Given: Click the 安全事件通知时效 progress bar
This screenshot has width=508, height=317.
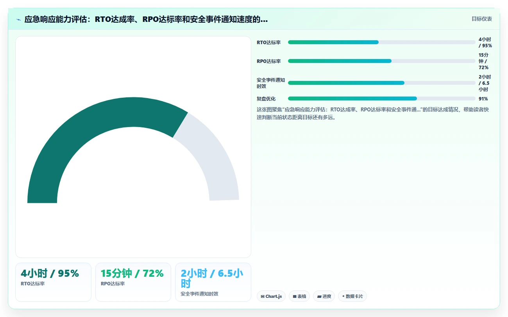Looking at the screenshot, I should 382,83.
